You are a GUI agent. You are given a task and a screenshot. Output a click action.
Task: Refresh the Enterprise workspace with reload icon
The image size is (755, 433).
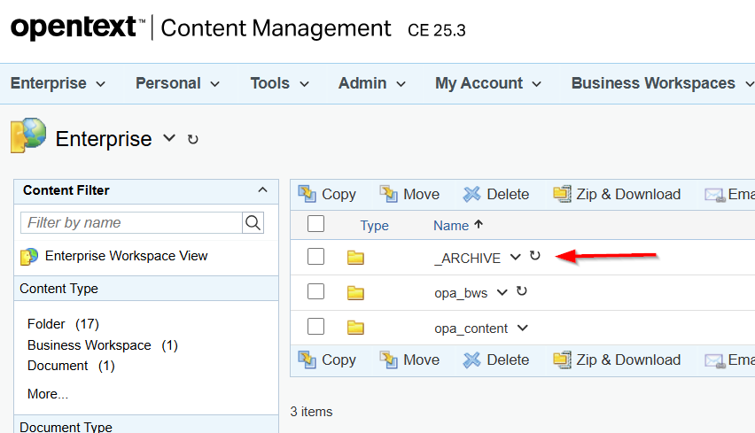[x=192, y=140]
